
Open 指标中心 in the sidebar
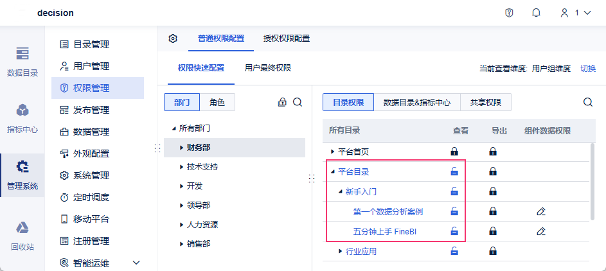(22, 118)
